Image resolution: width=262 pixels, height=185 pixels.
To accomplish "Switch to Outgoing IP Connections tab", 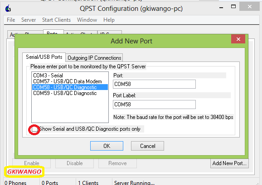I will click(94, 58).
